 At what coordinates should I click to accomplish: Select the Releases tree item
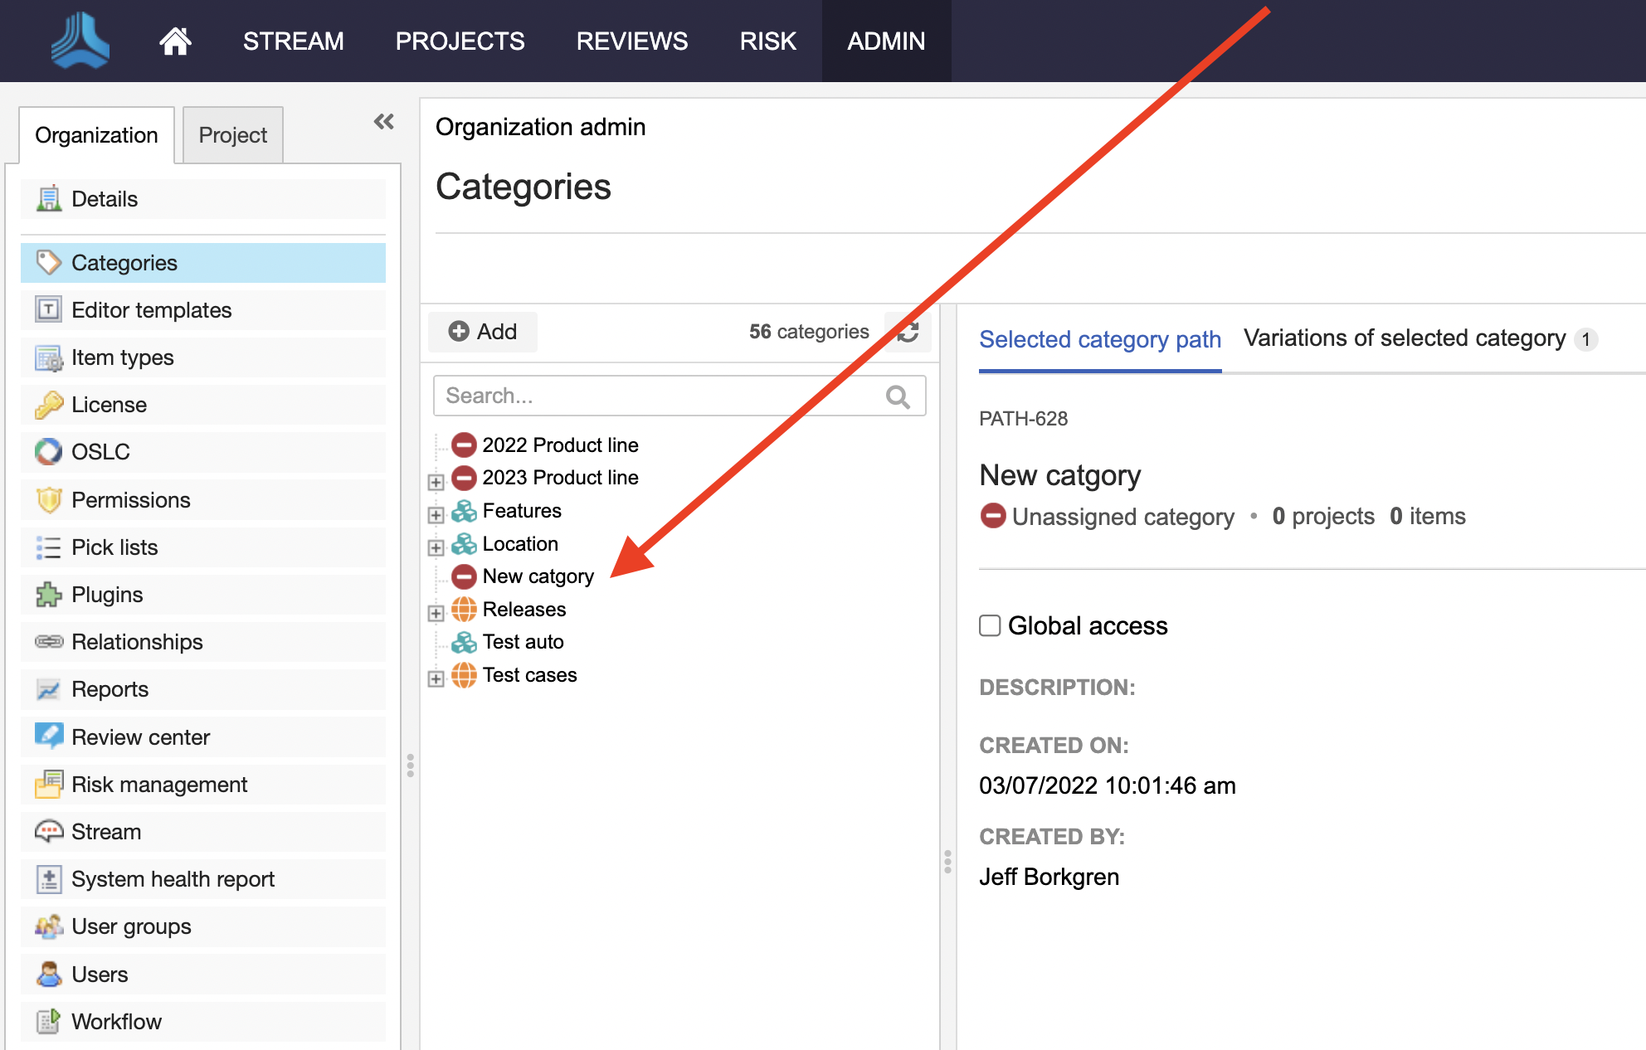point(524,610)
